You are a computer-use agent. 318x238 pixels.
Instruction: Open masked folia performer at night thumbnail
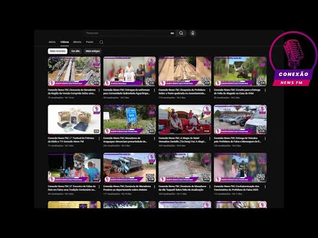74,168
